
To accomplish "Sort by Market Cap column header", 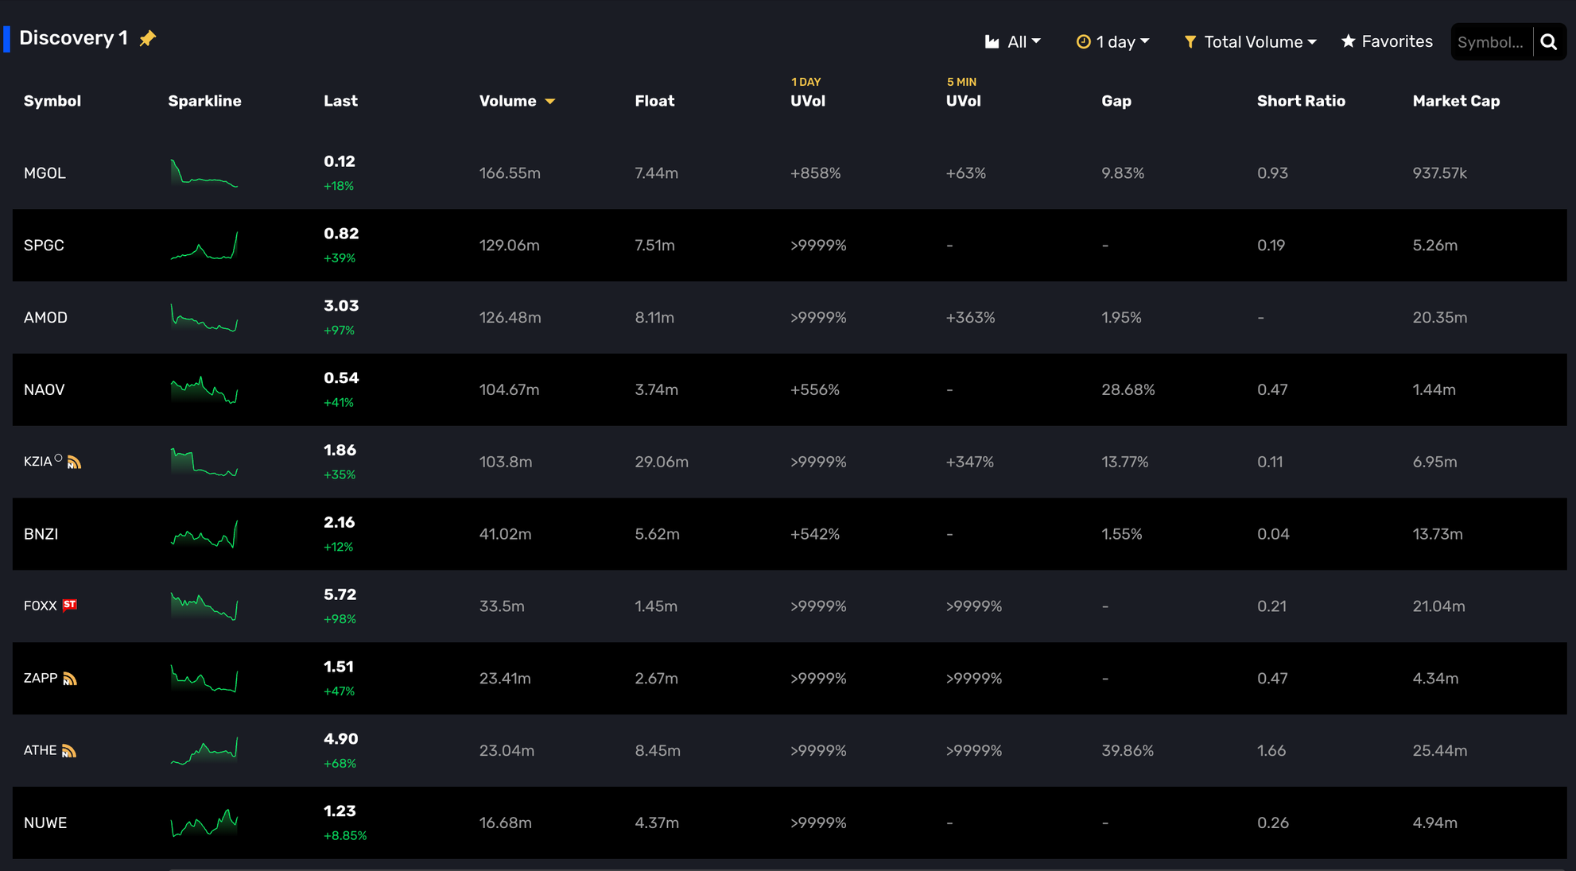I will point(1456,101).
